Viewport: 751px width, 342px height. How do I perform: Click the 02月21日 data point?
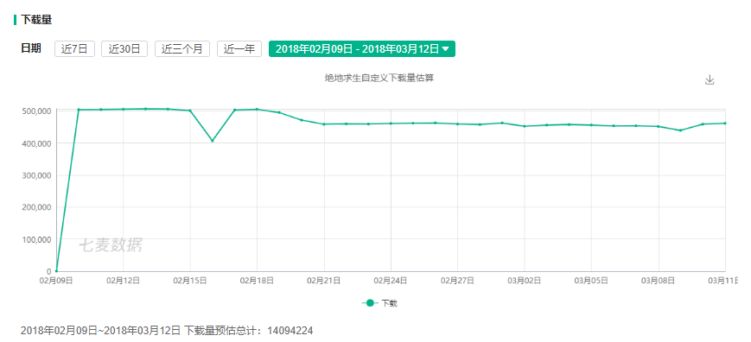click(x=324, y=124)
